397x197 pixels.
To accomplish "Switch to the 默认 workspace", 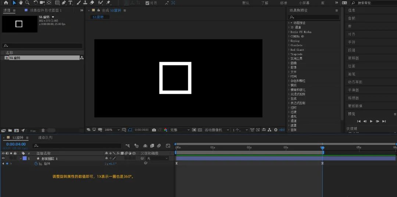I will pyautogui.click(x=246, y=3).
